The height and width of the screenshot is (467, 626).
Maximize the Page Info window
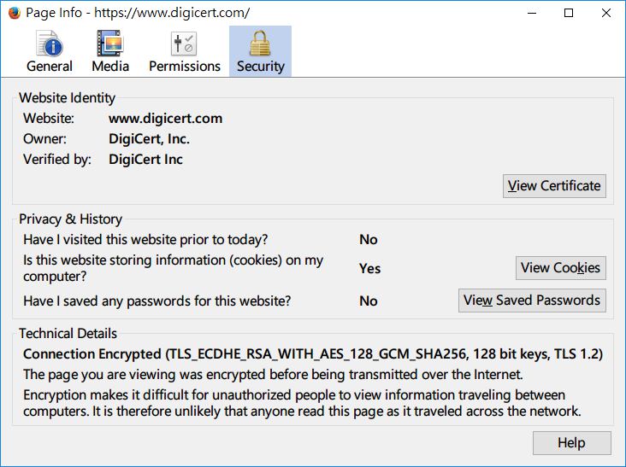point(569,13)
